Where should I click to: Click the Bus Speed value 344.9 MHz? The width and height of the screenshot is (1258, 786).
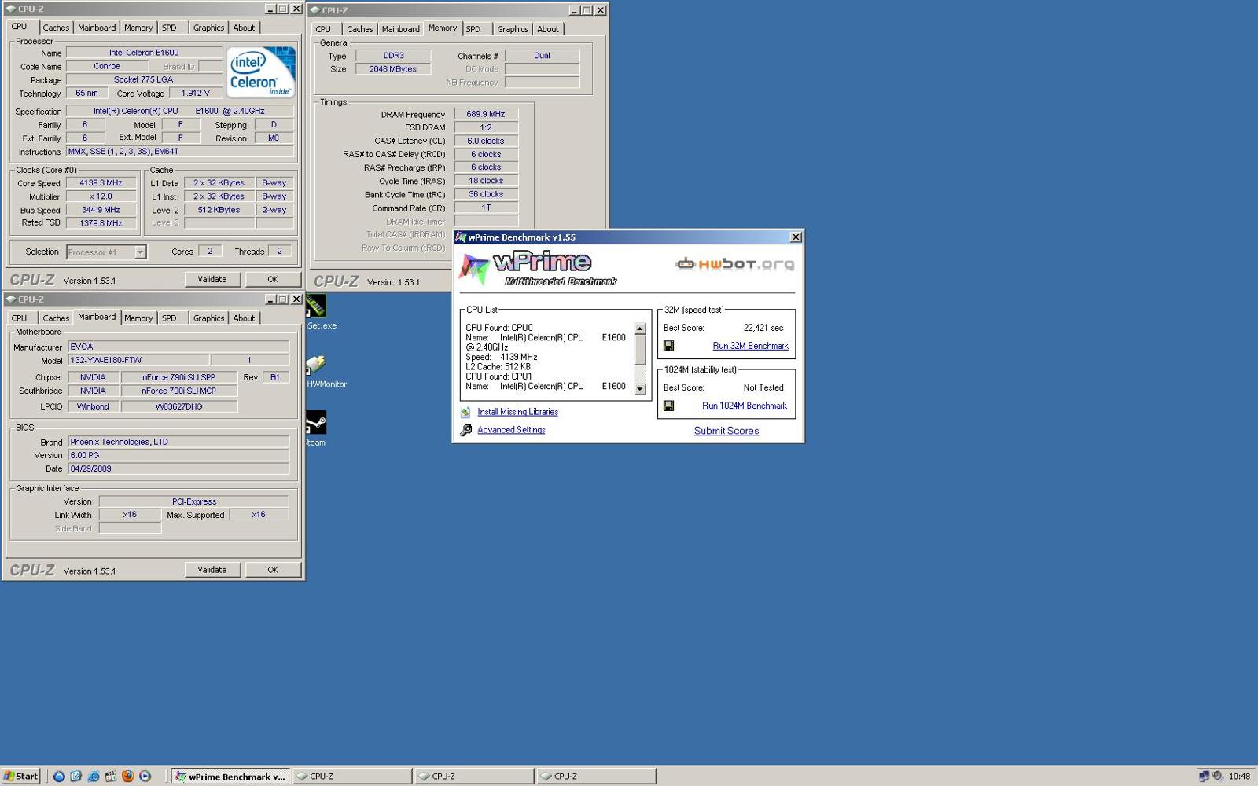point(101,210)
